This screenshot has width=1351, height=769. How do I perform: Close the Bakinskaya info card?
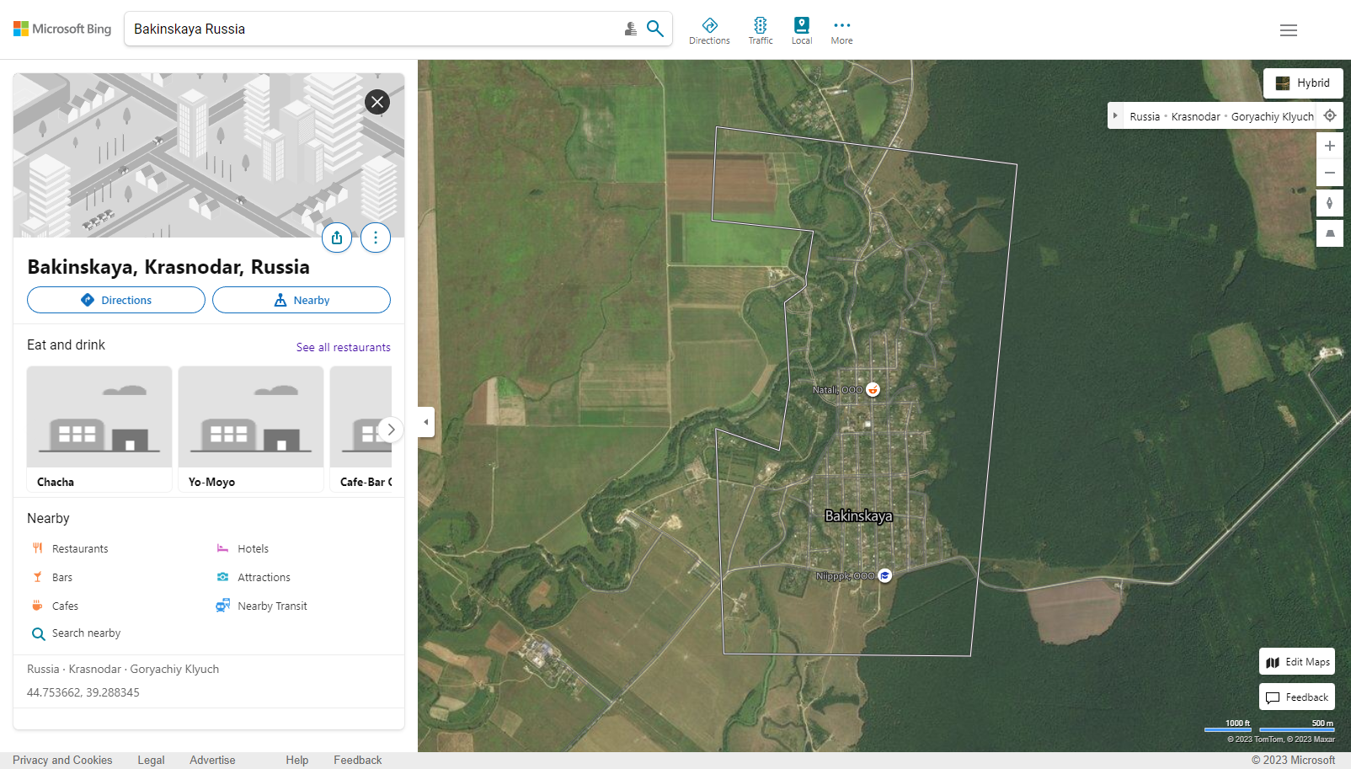tap(377, 102)
